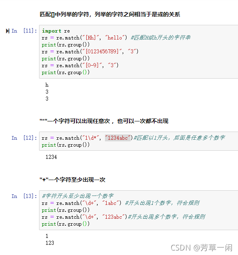Click the 'import re' line in cell 11
238x255 pixels.
pyautogui.click(x=56, y=31)
